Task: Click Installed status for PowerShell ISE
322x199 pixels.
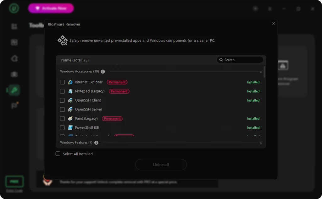Action: click(253, 128)
